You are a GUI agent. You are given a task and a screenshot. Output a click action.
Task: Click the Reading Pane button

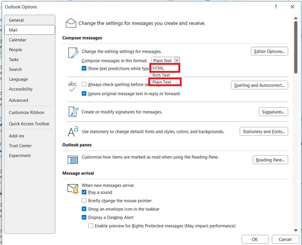click(270, 159)
